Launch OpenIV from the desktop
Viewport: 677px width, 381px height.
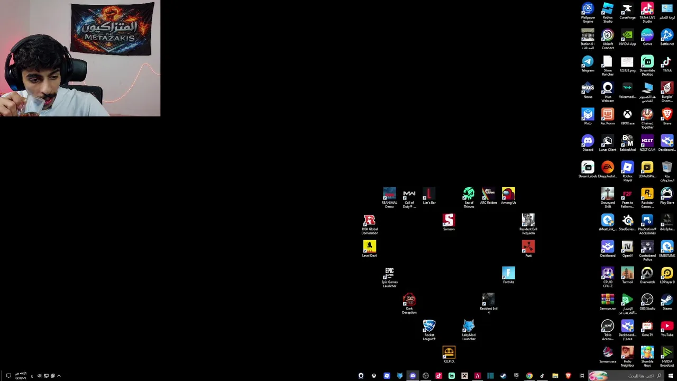pos(627,249)
